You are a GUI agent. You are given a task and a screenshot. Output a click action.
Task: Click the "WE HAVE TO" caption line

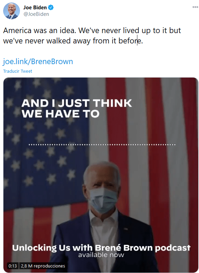tap(60, 114)
